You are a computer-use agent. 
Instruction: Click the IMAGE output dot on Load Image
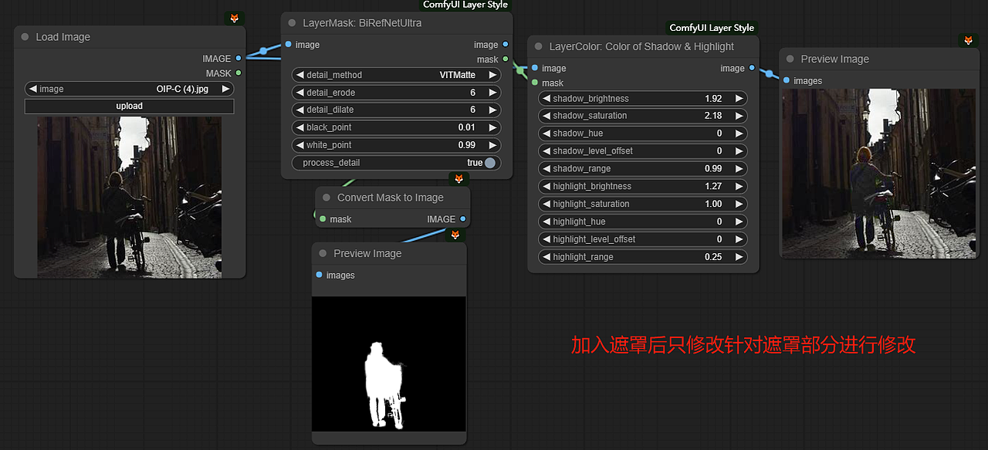coord(239,58)
